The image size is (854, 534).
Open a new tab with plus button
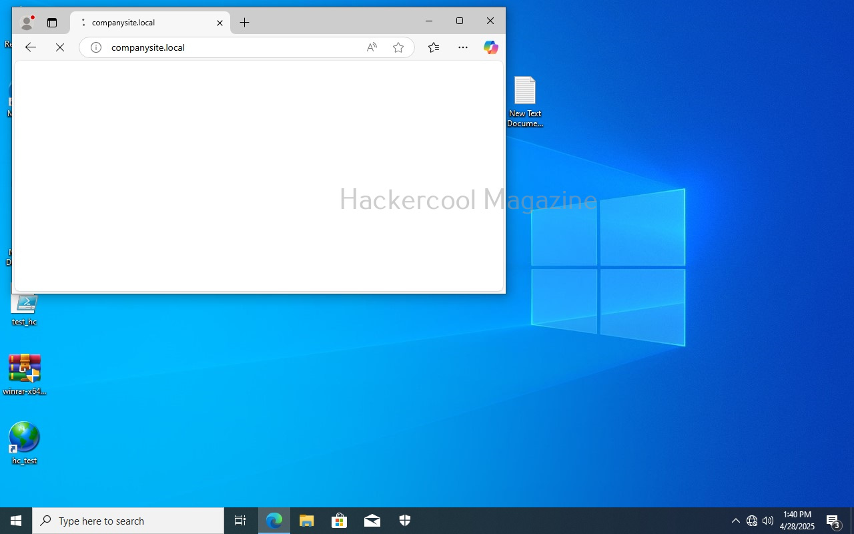(245, 23)
